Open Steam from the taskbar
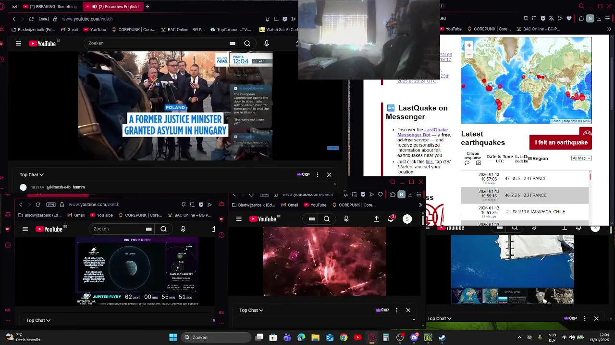Image resolution: width=615 pixels, height=345 pixels. tap(442, 337)
